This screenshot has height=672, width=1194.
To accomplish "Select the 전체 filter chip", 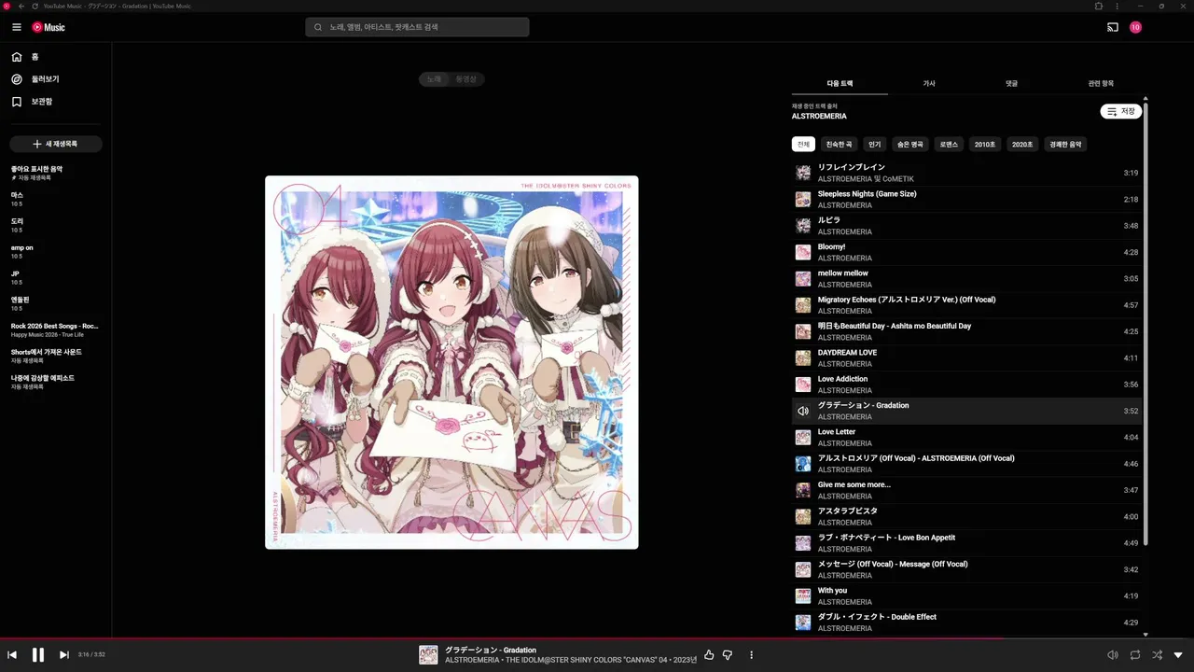I will pyautogui.click(x=803, y=144).
